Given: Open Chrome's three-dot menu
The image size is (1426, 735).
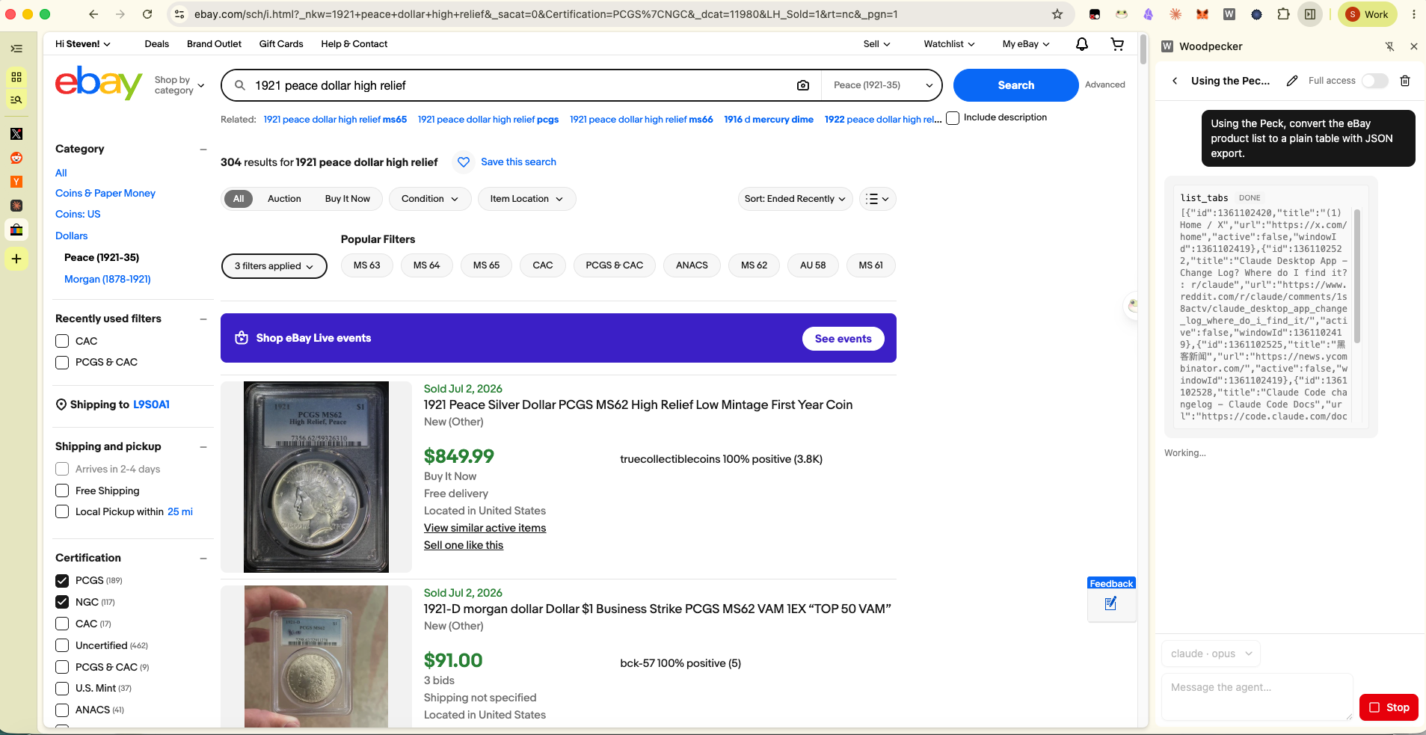Looking at the screenshot, I should click(1413, 14).
